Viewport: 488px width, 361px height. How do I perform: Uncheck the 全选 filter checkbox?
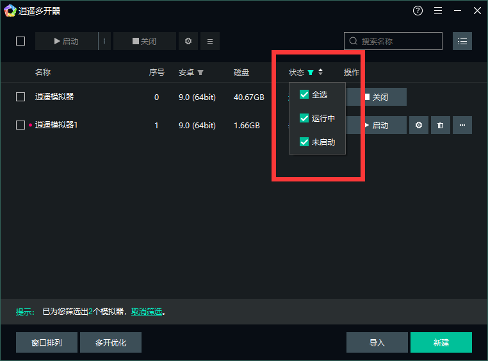coord(304,95)
